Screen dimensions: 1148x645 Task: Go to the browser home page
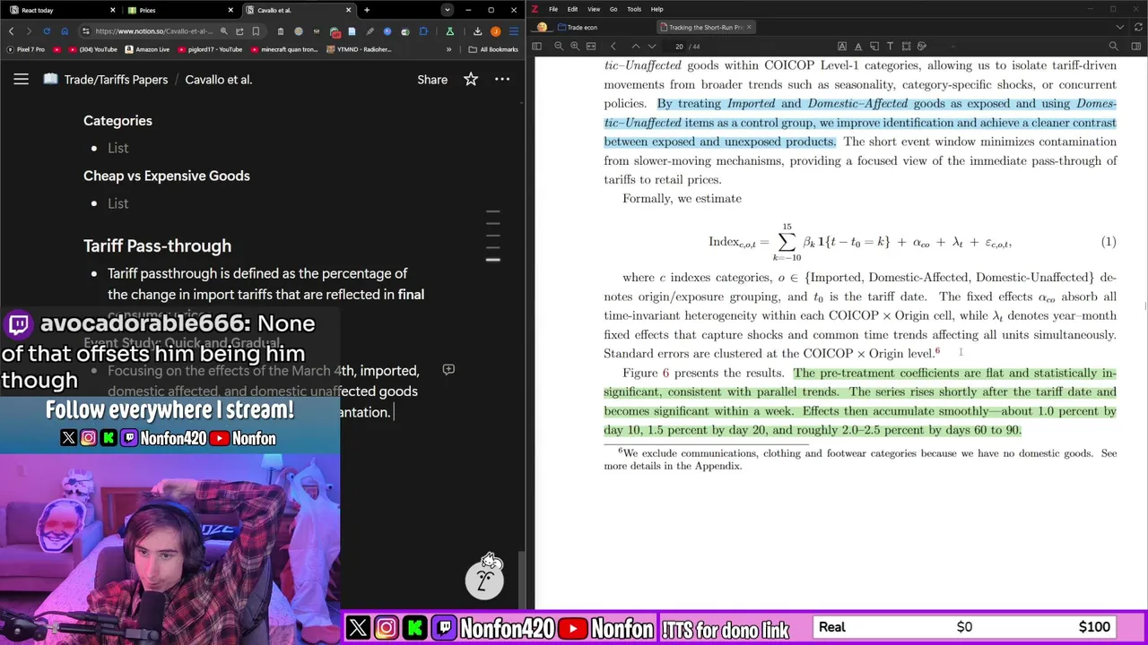pos(65,31)
